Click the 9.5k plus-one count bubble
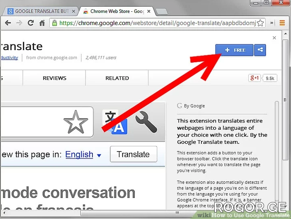291x219 pixels. (x=270, y=78)
